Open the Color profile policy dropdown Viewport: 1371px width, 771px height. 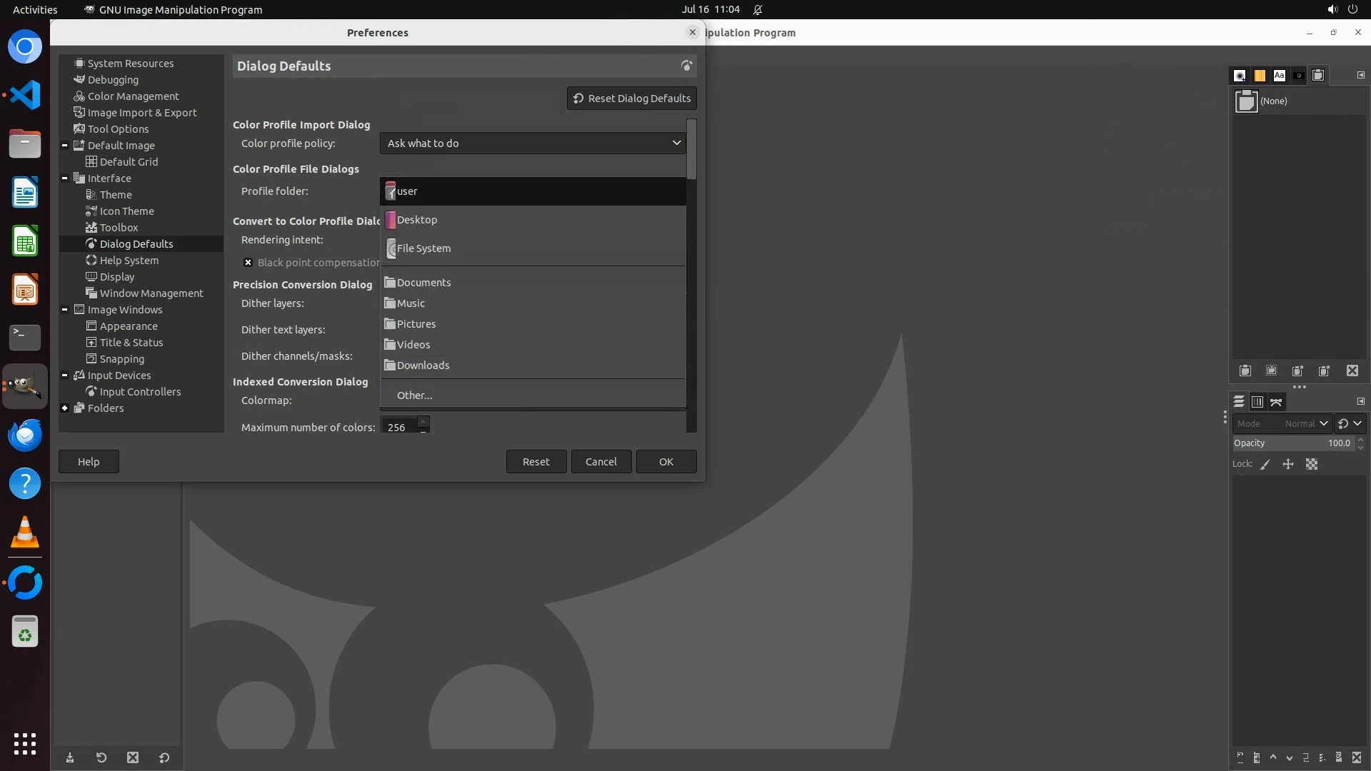point(533,143)
